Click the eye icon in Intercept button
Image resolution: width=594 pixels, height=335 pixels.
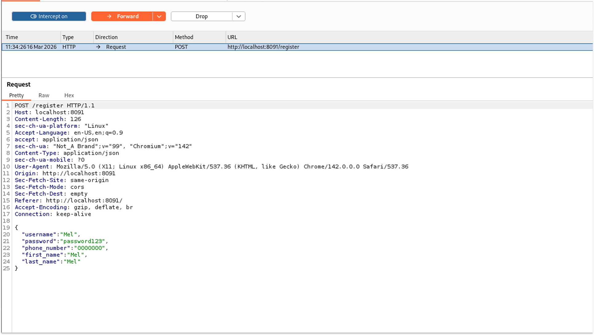point(33,16)
